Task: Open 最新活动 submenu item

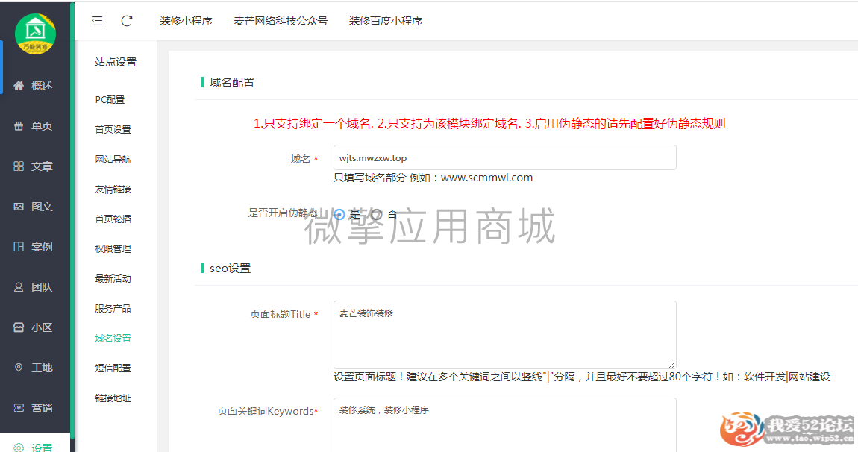Action: (x=113, y=278)
